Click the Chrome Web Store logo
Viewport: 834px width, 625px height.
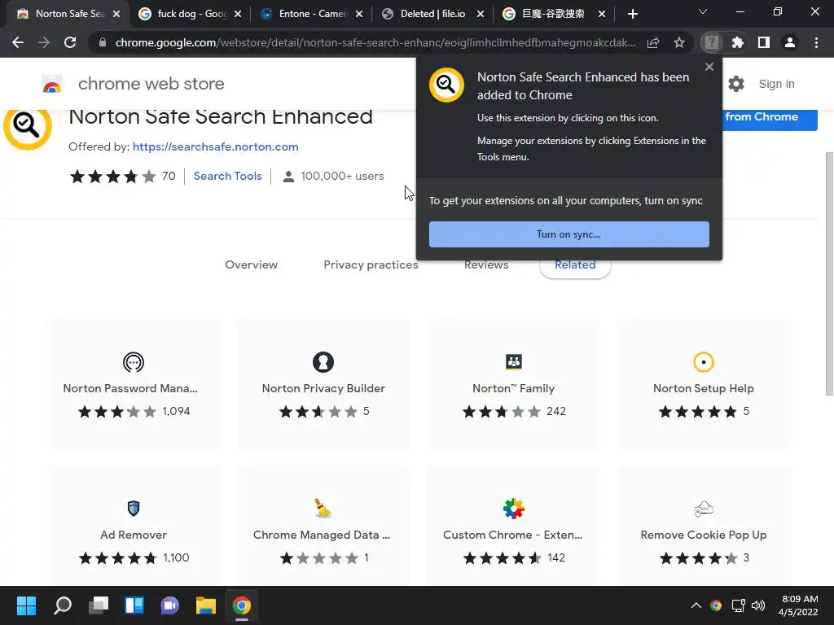pyautogui.click(x=52, y=84)
